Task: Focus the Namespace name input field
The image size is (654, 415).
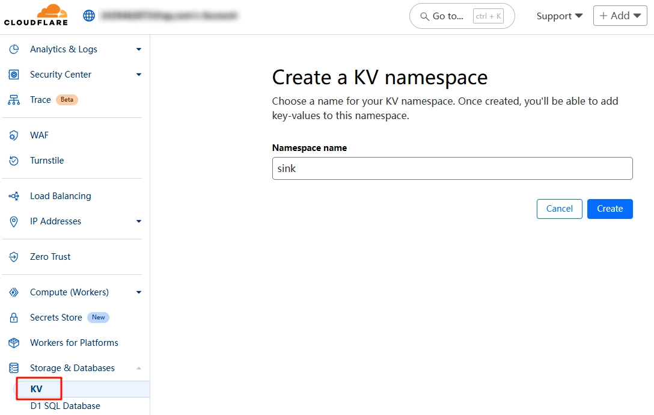Action: point(452,168)
